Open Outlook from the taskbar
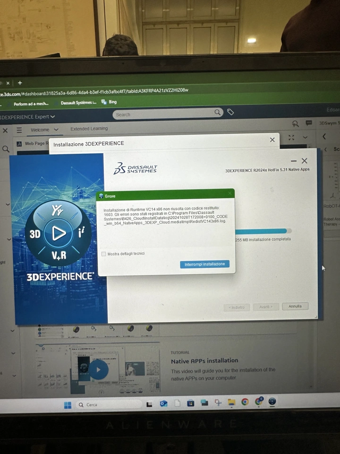The height and width of the screenshot is (454, 340). pyautogui.click(x=164, y=403)
